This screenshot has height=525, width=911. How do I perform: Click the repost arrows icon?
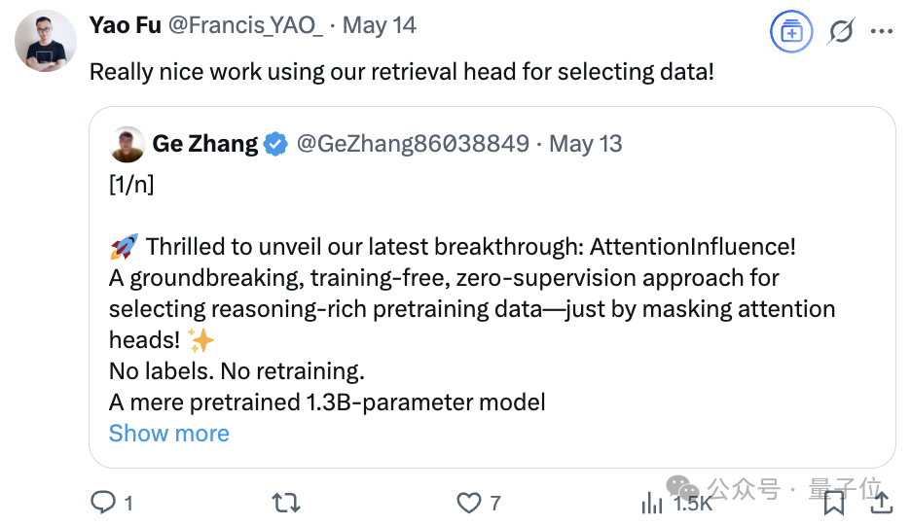point(286,503)
